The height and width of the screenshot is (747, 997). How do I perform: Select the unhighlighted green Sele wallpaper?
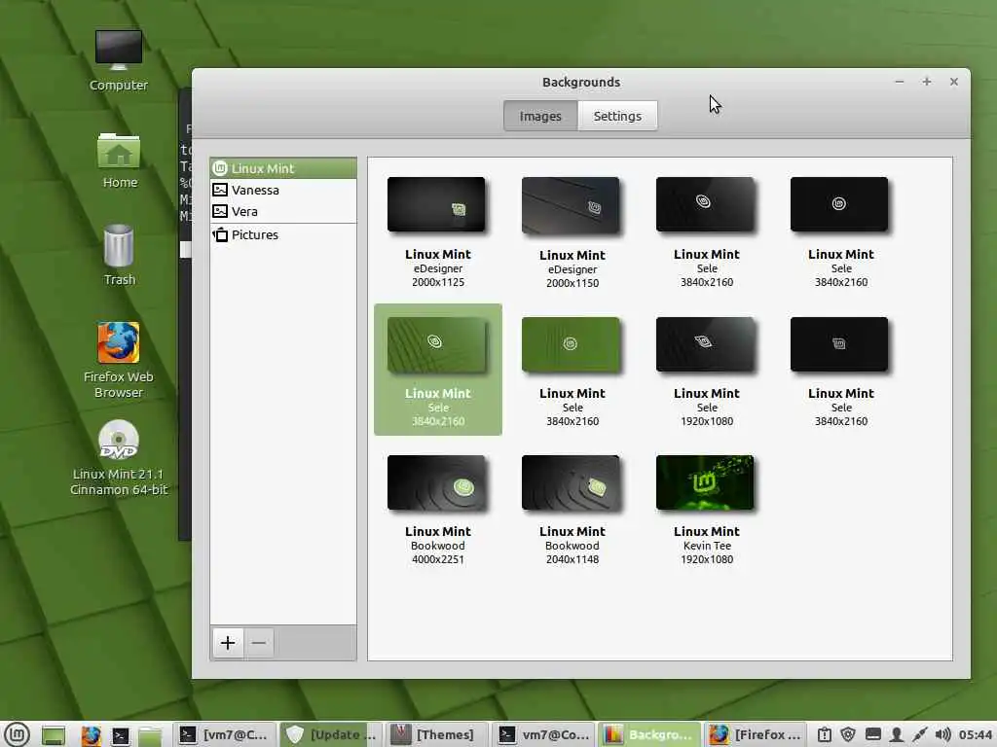click(572, 372)
